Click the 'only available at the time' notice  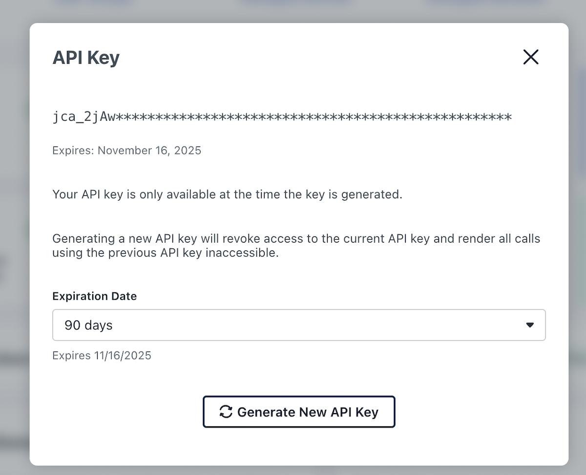(227, 194)
